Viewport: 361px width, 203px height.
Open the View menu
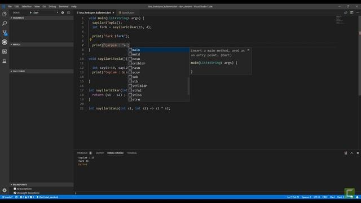37,7
